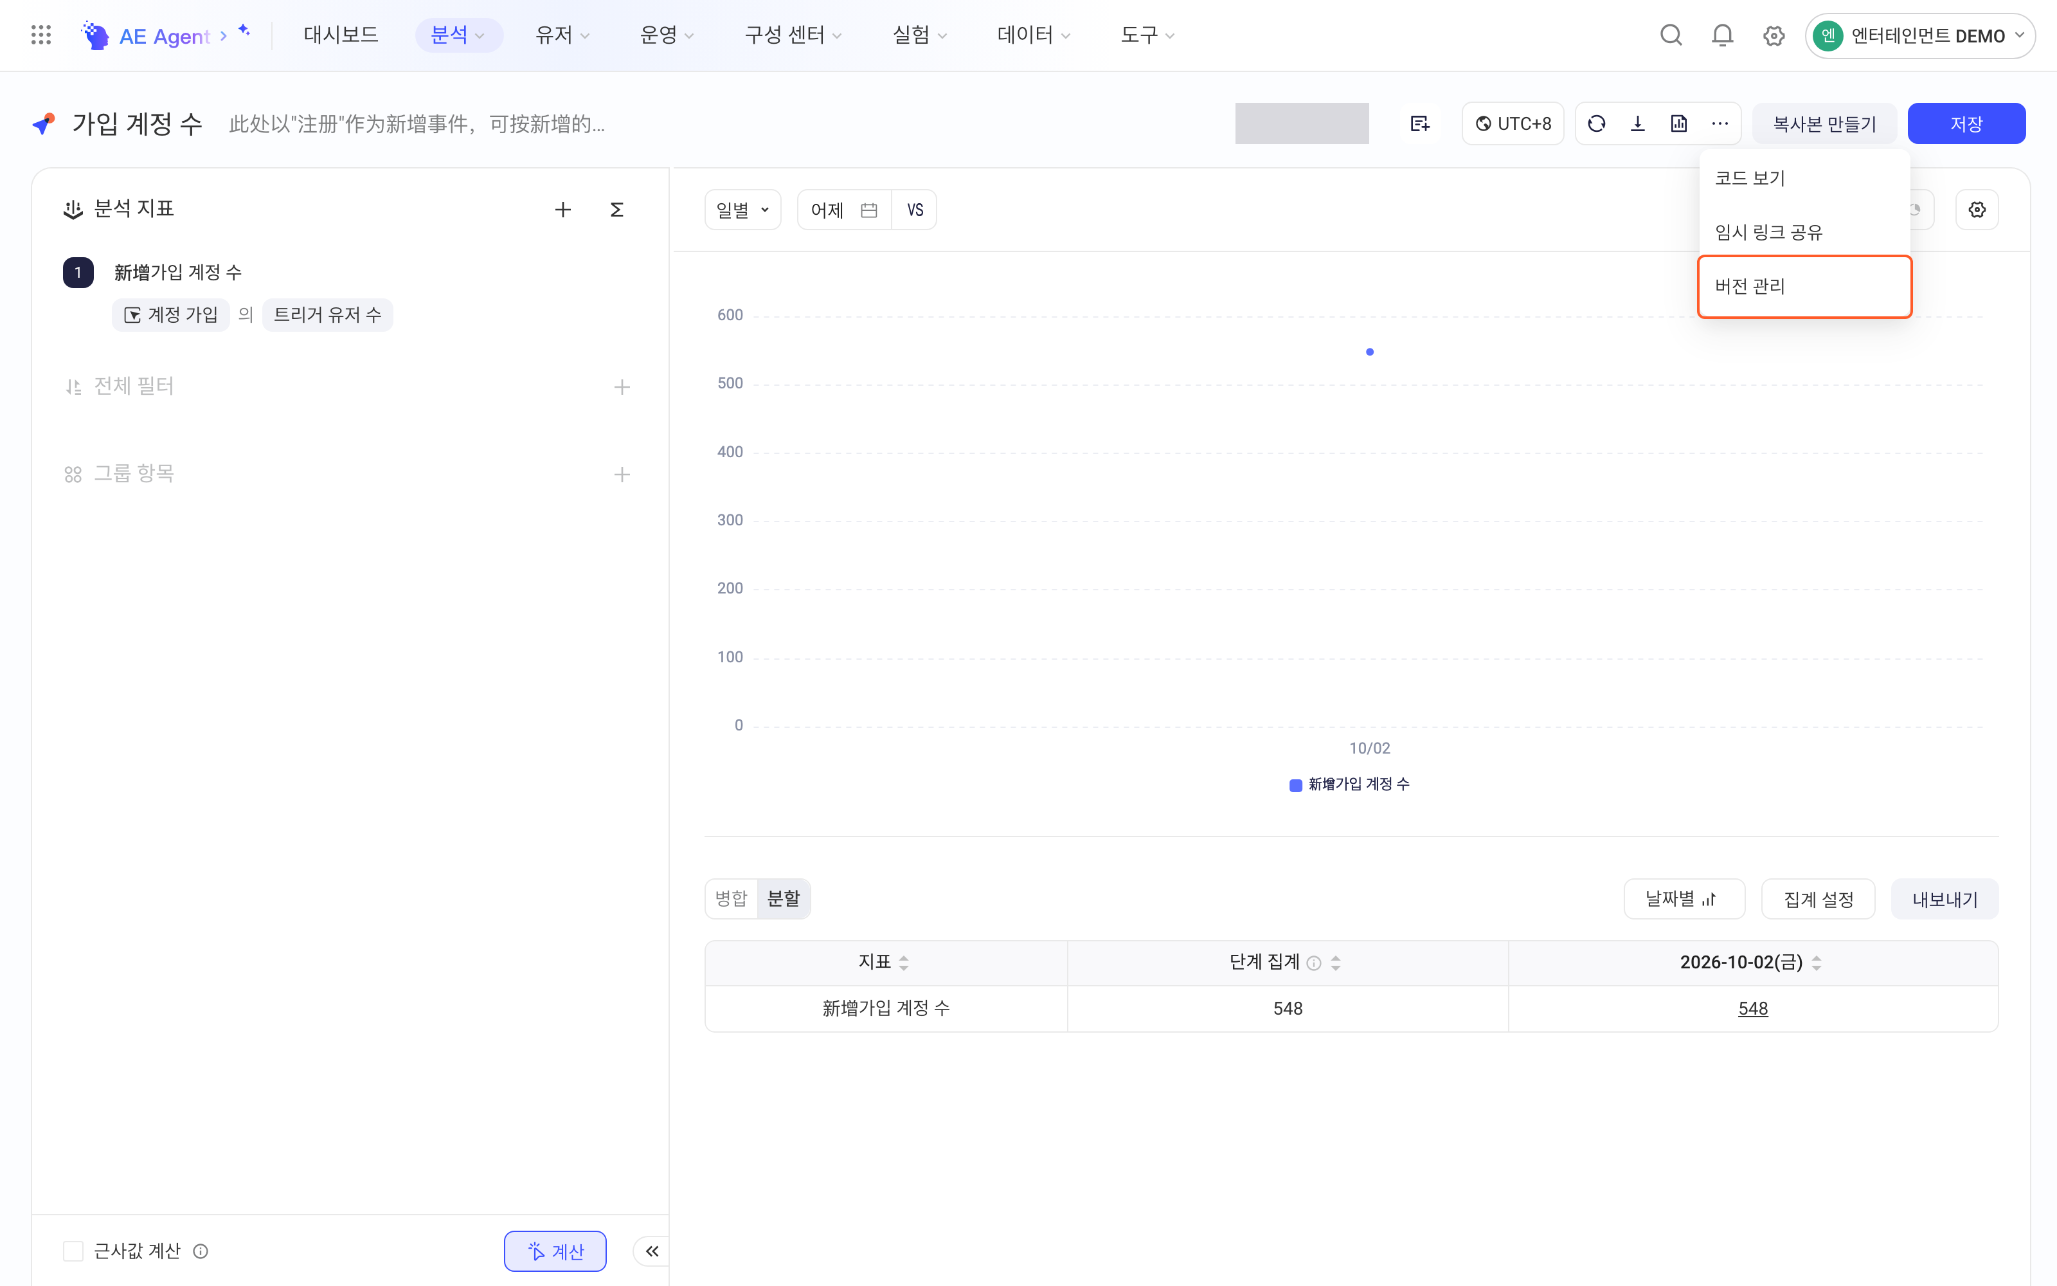Collapse the left panel with double chevron
This screenshot has width=2057, height=1286.
[x=652, y=1251]
